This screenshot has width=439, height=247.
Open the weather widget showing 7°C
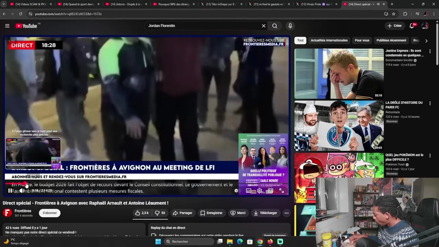point(16,242)
